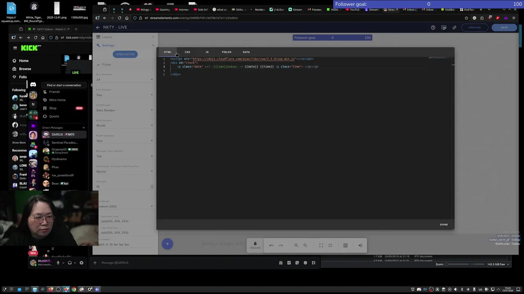The height and width of the screenshot is (294, 524).
Task: Open the 12 or 24 Hours dropdown
Action: (125, 79)
